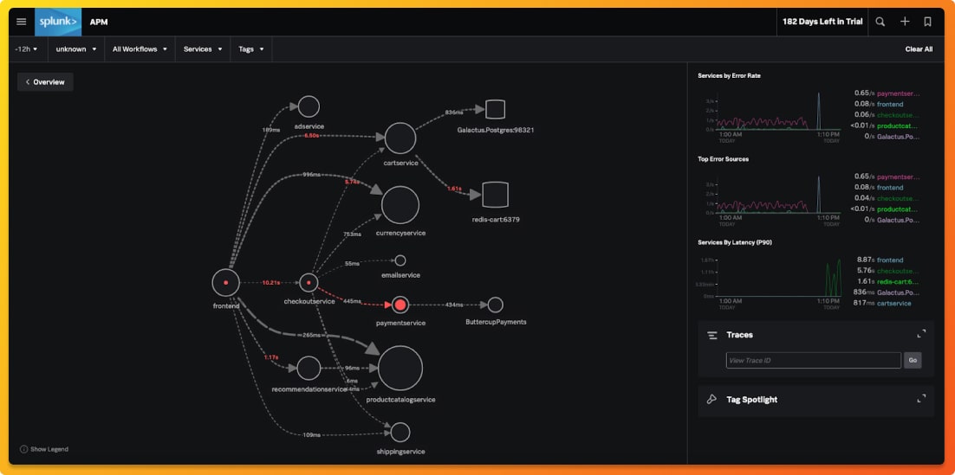Click the 0.06/s checkoutservice error rate entry

[x=888, y=115]
